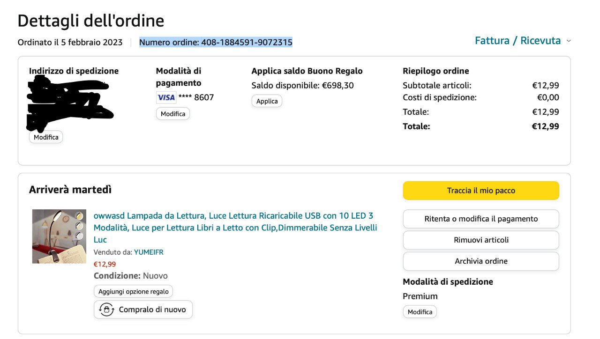Track the package with Traccia il mio pacco
This screenshot has height=339, width=600.
[481, 191]
